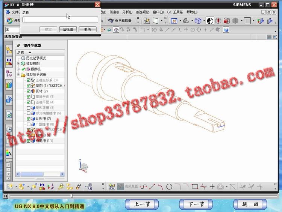Open the CC 工具箱 menu
Image resolution: width=282 pixels, height=212 pixels.
coord(175,12)
